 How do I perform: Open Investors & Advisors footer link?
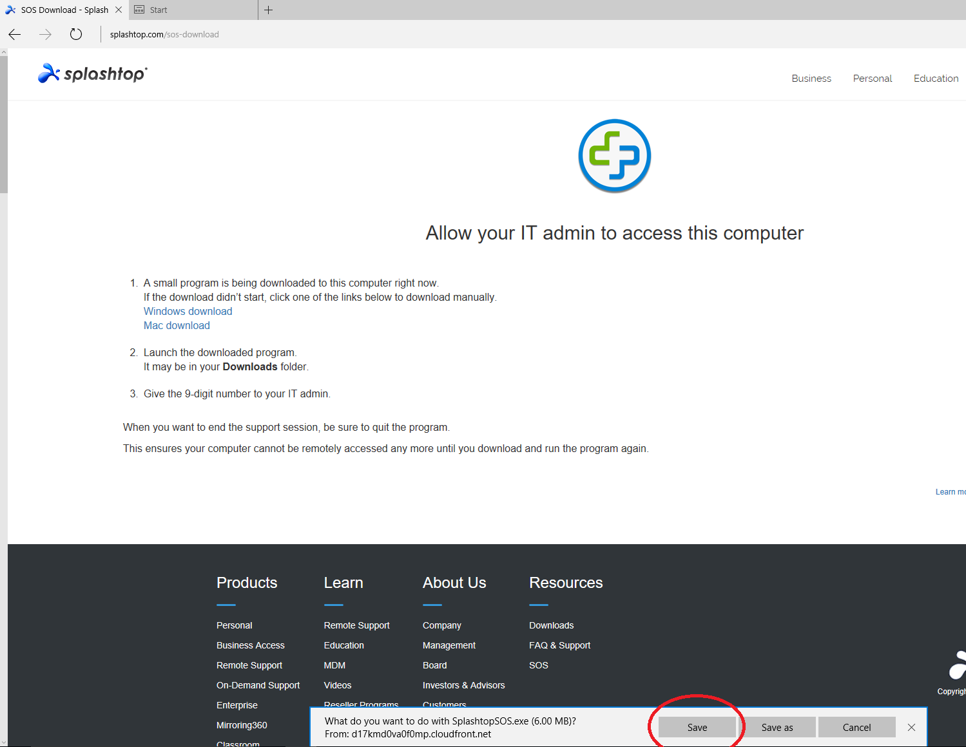[x=464, y=685]
